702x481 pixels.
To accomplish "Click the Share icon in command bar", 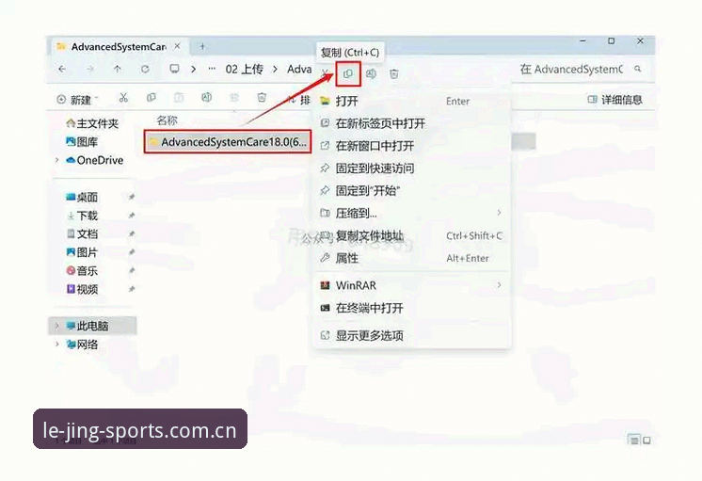I will click(234, 98).
